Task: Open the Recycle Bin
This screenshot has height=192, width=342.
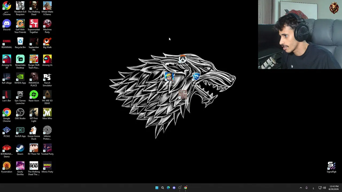Action: coord(20,43)
